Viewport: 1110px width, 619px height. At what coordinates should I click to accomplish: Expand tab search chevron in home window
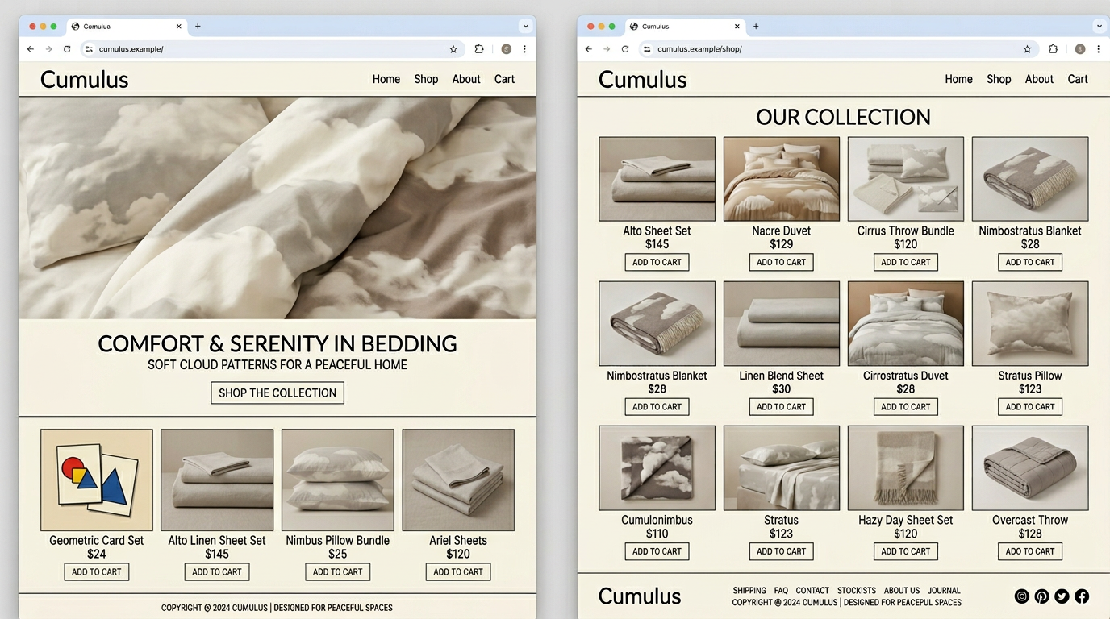(526, 27)
